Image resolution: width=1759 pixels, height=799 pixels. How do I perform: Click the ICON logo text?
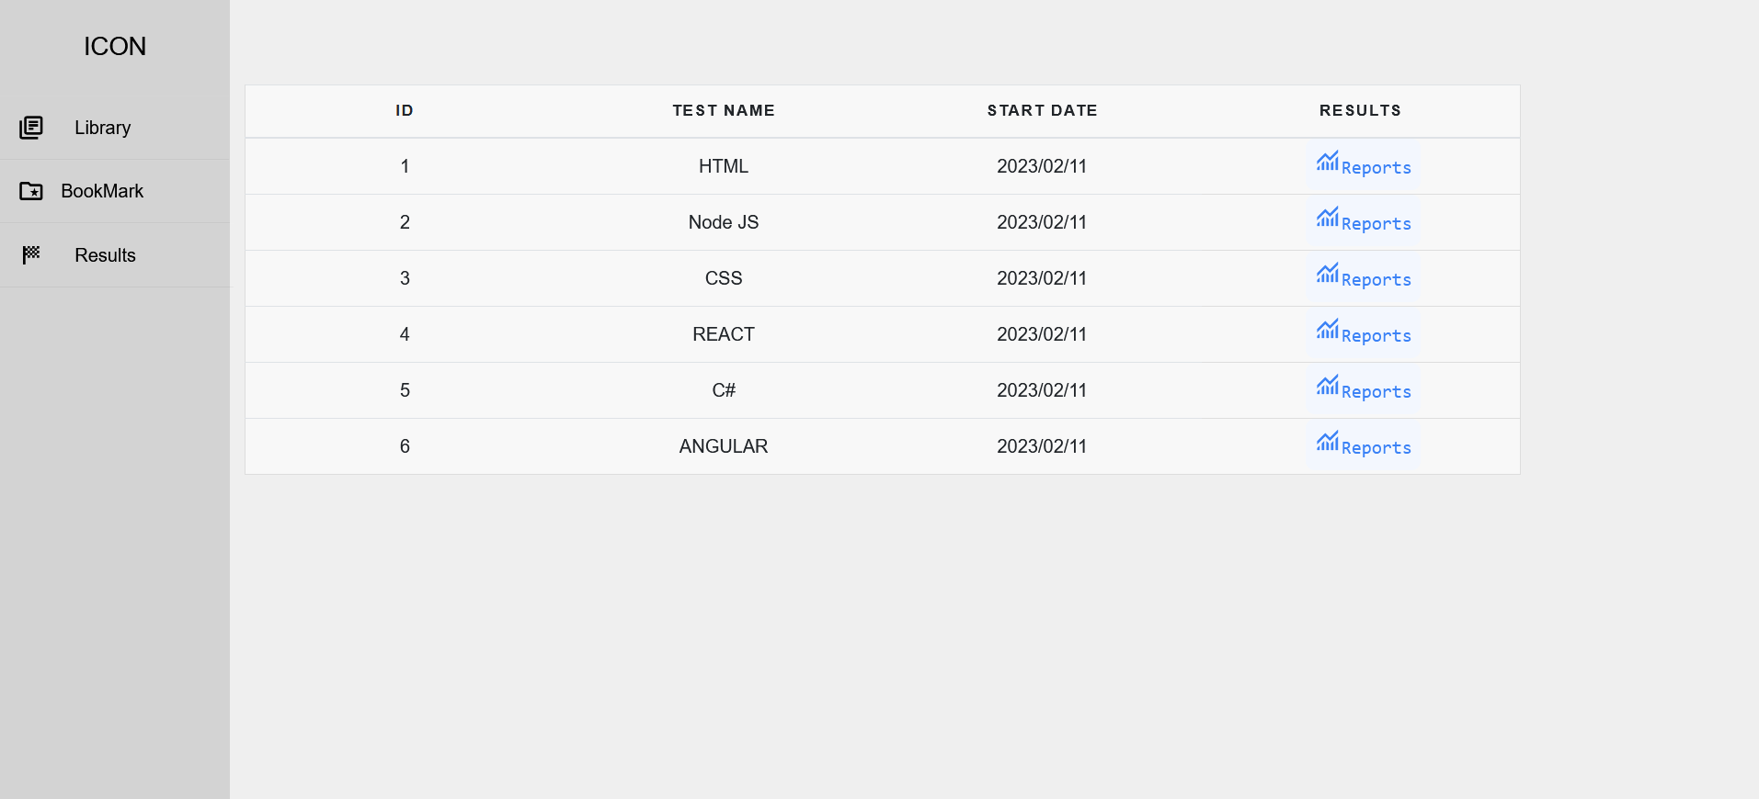point(115,46)
